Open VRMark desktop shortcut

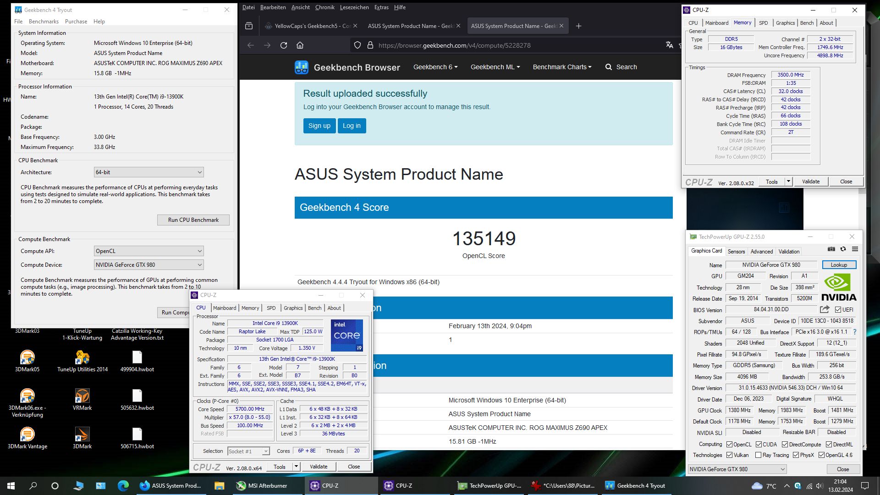tap(82, 399)
